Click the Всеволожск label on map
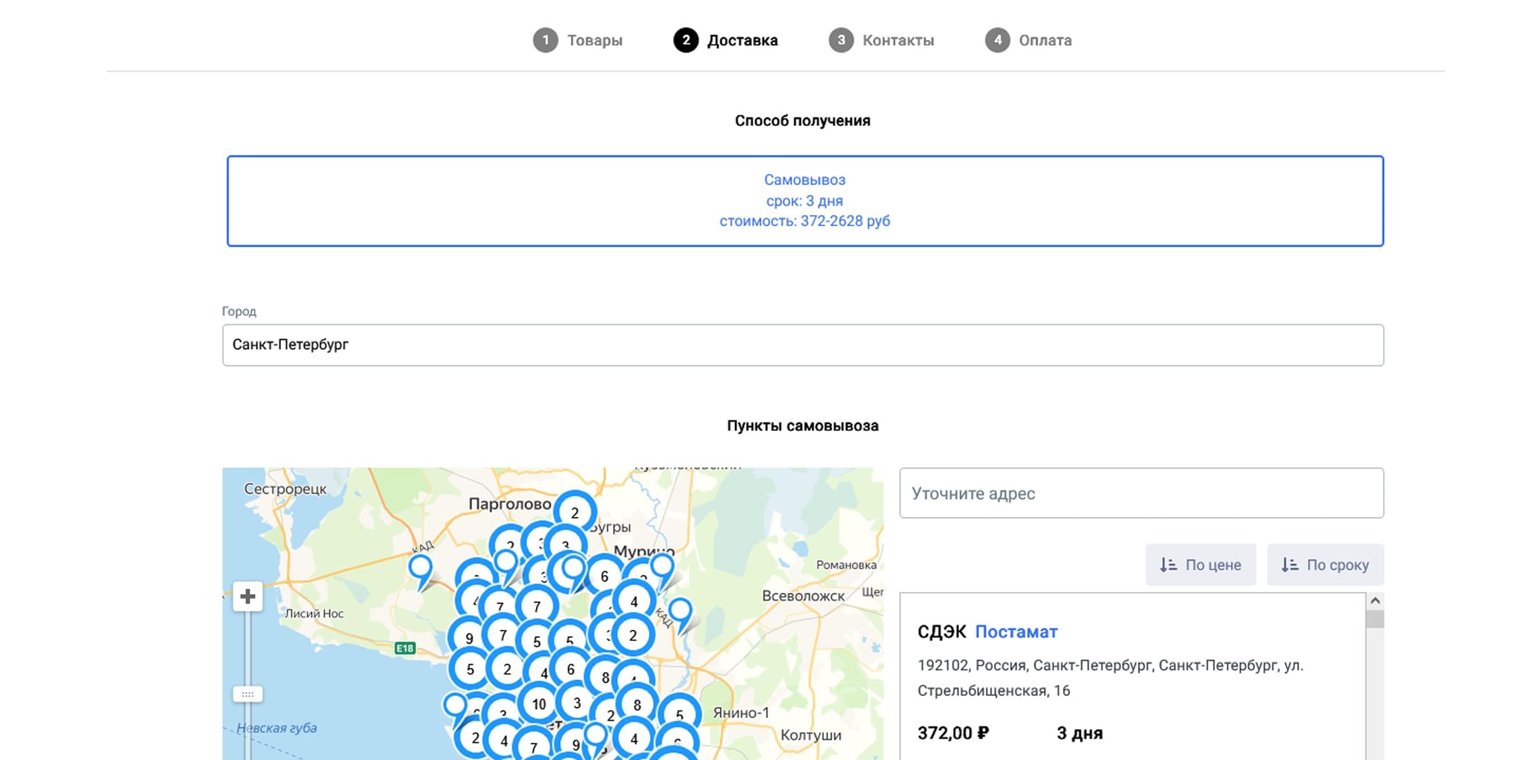Screen dimensions: 1521x760 click(803, 596)
